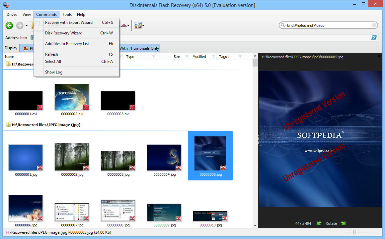
Task: Sort by Type column header
Action: (130, 57)
